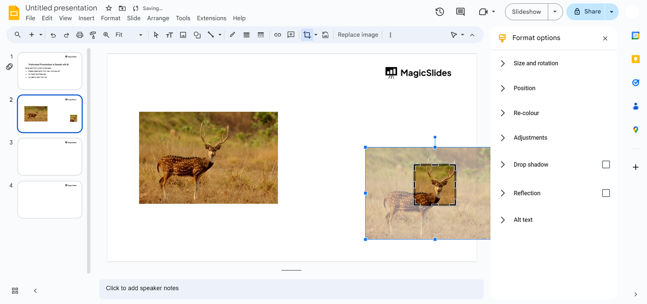This screenshot has width=647, height=304.
Task: Select the Line tool
Action: (x=212, y=35)
